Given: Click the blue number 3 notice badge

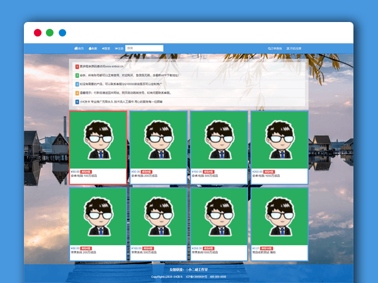Looking at the screenshot, I should (77, 84).
